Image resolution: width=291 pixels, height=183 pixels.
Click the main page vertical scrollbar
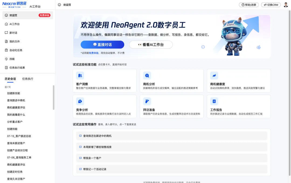click(x=289, y=93)
